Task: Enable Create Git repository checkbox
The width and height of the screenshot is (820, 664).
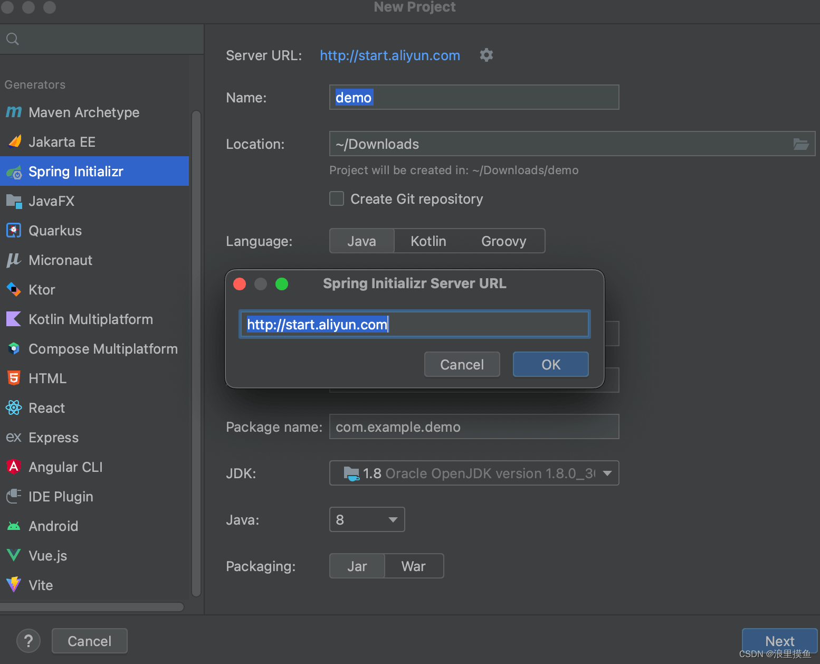Action: click(337, 198)
